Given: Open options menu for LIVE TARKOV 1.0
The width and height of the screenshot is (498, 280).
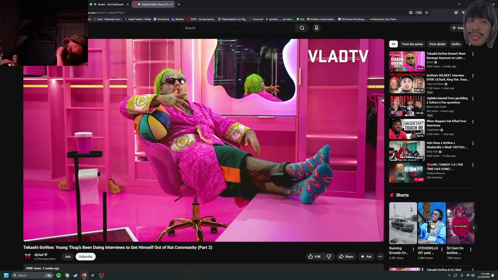Looking at the screenshot, I should (x=473, y=165).
